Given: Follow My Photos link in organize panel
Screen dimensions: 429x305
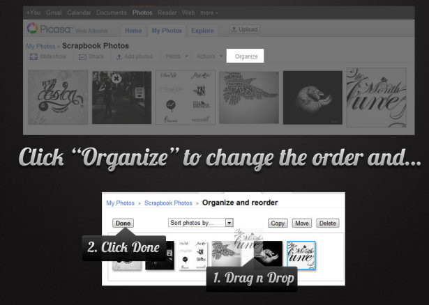Looking at the screenshot, I should tap(121, 203).
